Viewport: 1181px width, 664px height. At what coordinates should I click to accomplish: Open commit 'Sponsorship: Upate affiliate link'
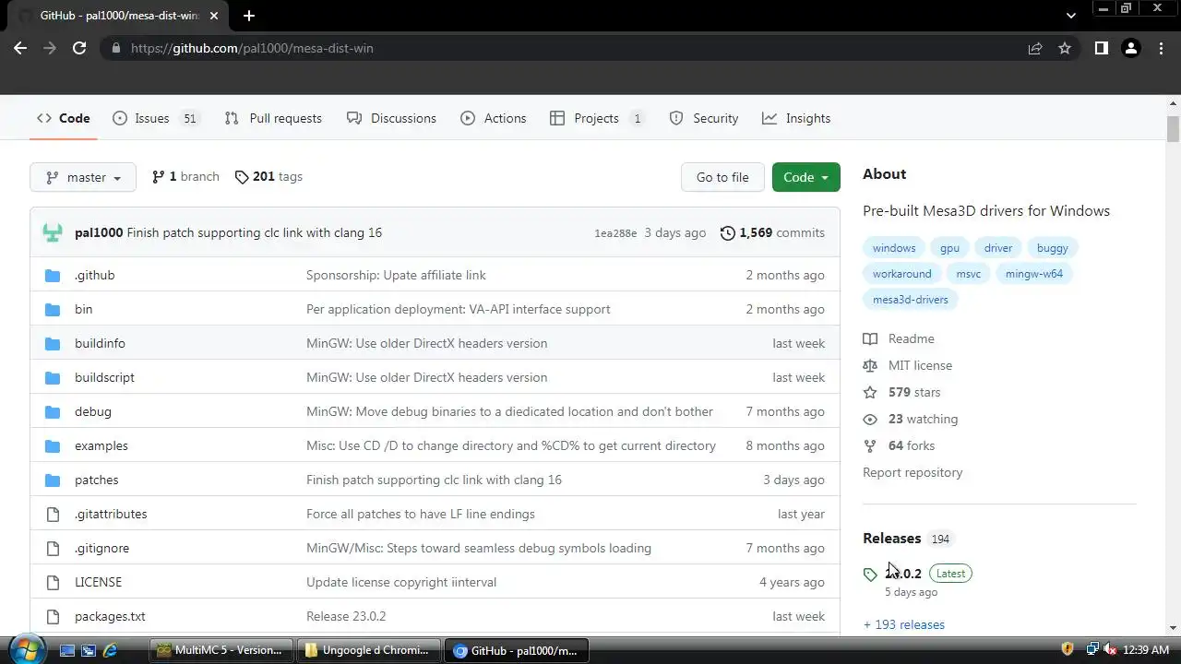click(396, 275)
